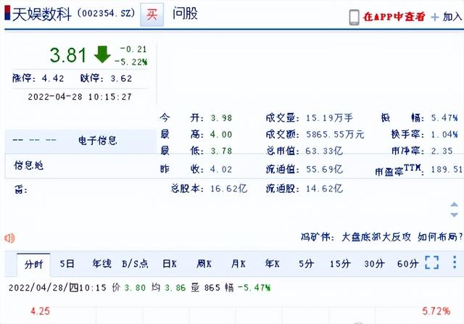Click 总市值 value 63.33亿
464x324 pixels.
[324, 151]
